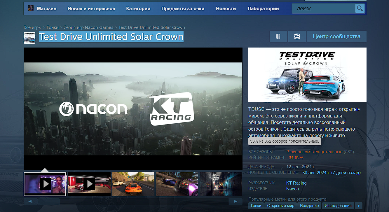
Task: Expand tags with the + button
Action: click(358, 206)
